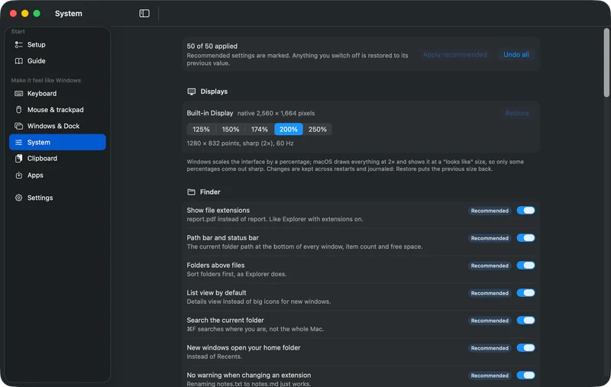
Task: Click Recommended badge for Folders above files
Action: pos(490,266)
